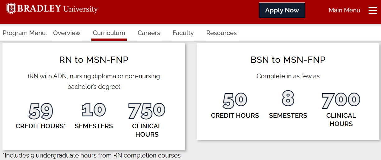This screenshot has height=160, width=381.
Task: Open the Main Menu text link
Action: (344, 10)
